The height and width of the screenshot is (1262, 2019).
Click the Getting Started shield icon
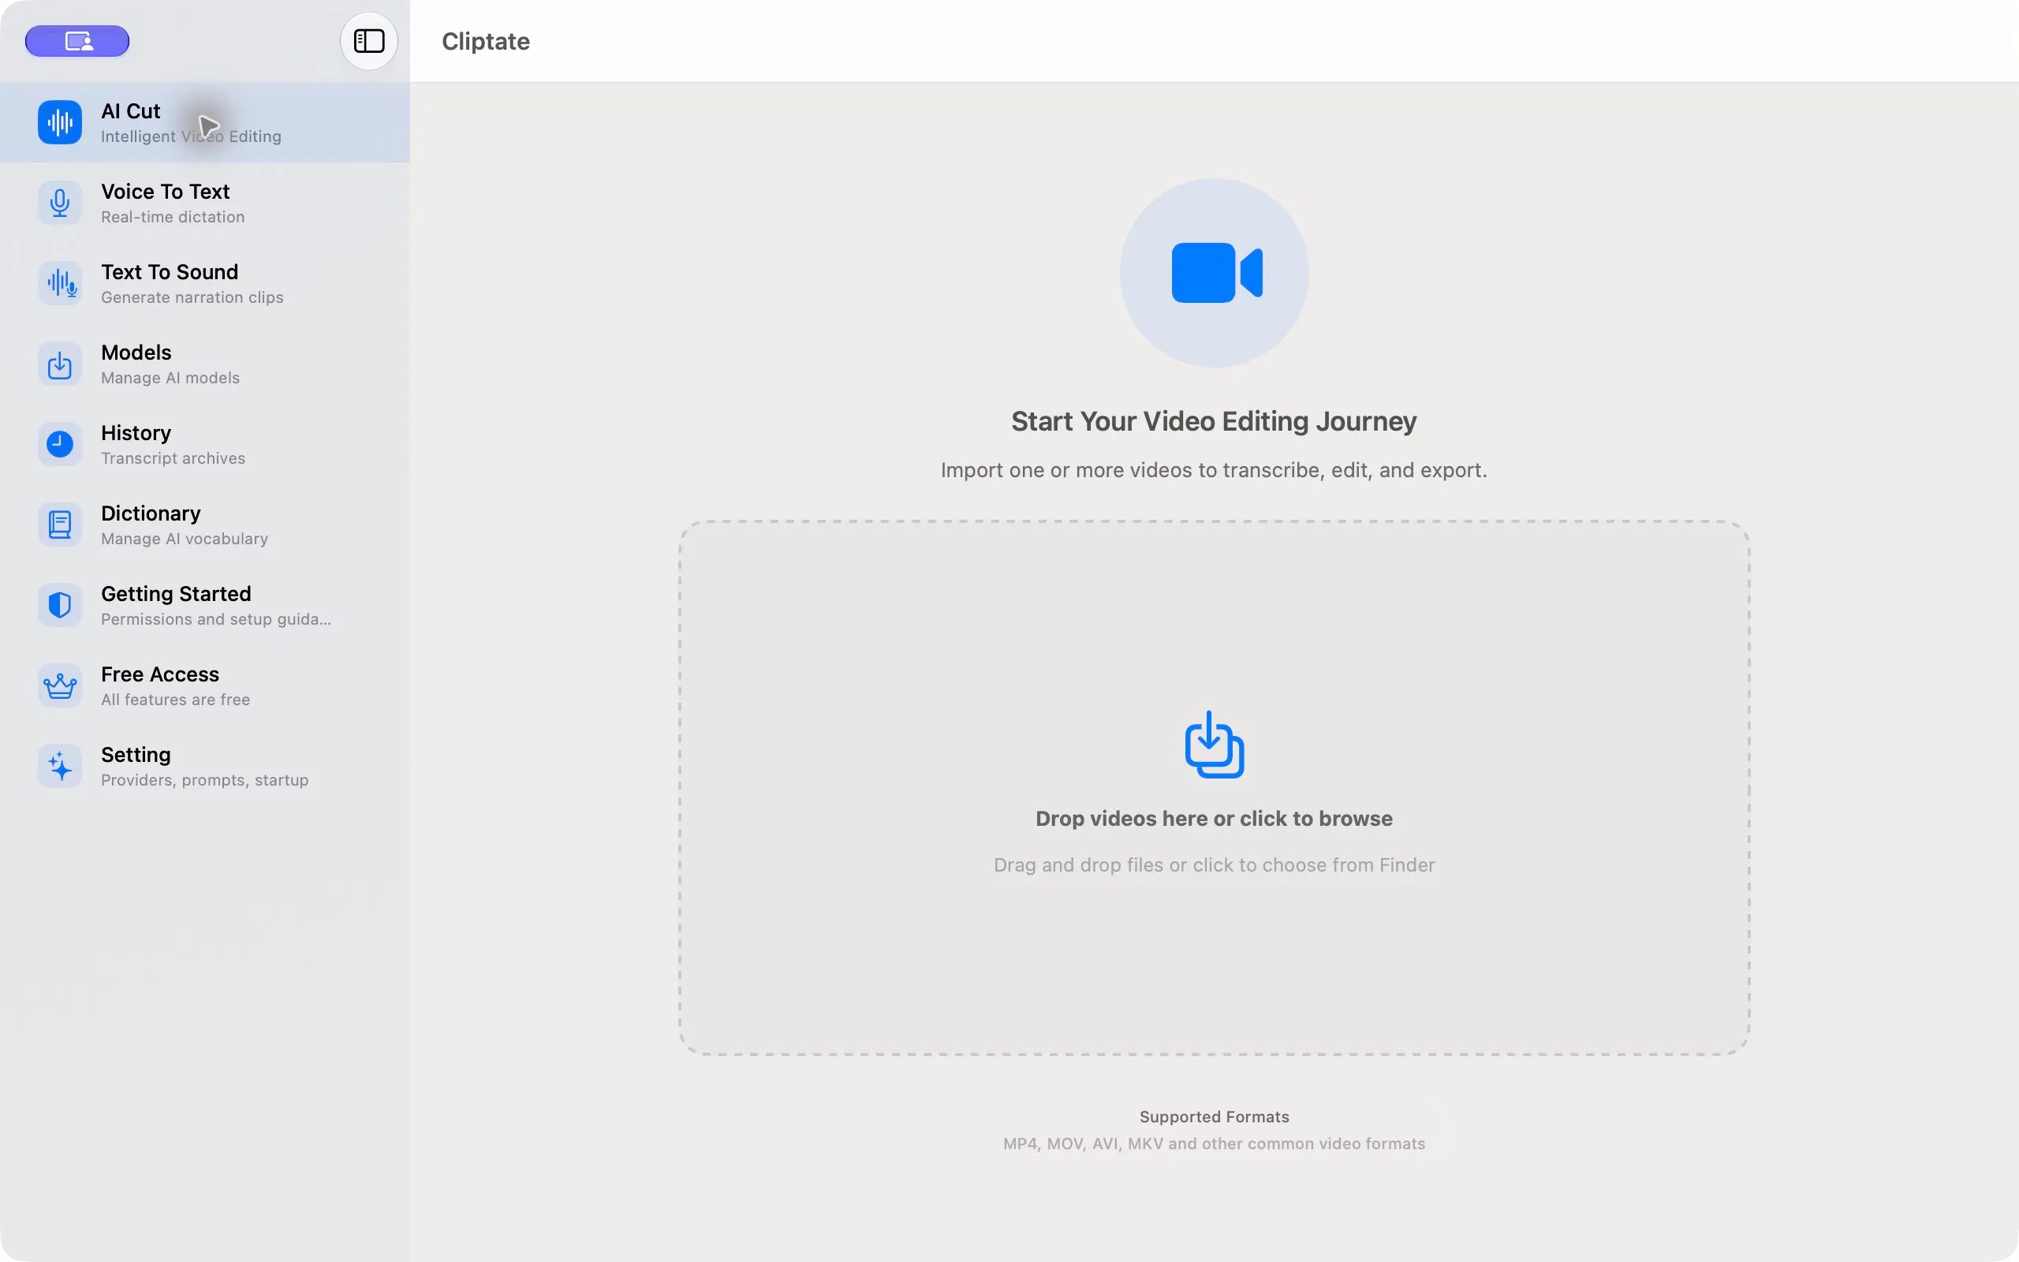coord(60,605)
